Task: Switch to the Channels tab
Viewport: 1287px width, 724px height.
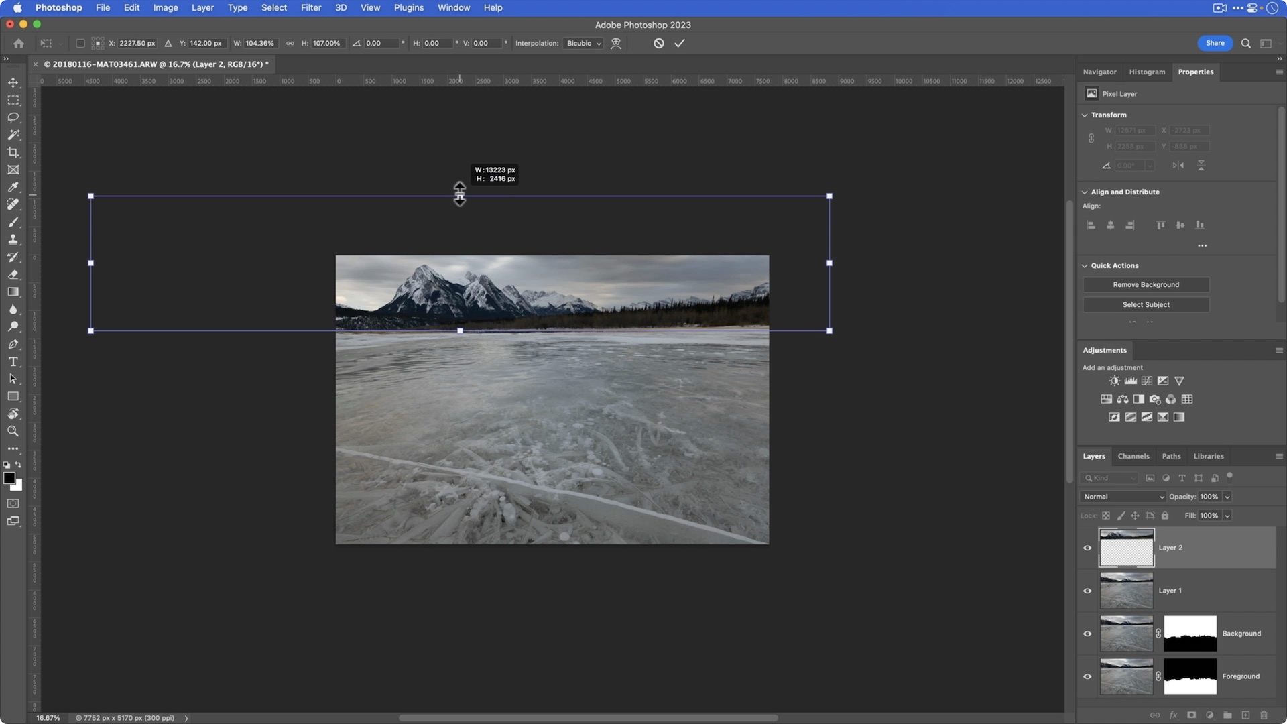Action: point(1133,456)
